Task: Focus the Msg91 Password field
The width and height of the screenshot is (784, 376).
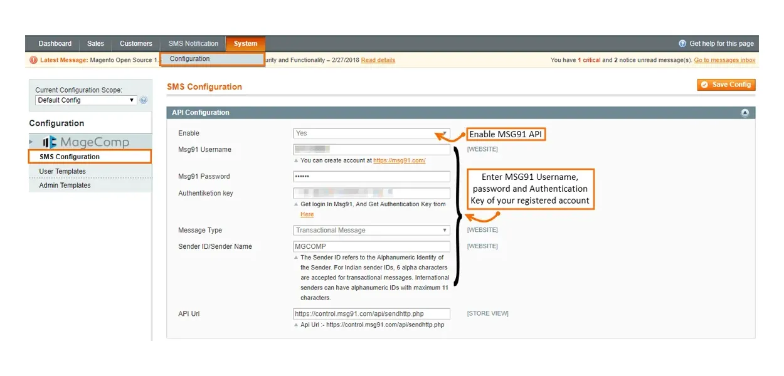Action: tap(371, 177)
